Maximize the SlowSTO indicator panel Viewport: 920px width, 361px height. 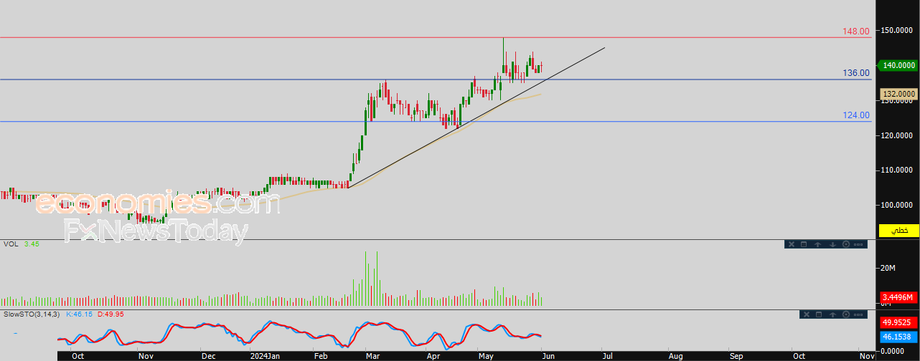point(819,314)
